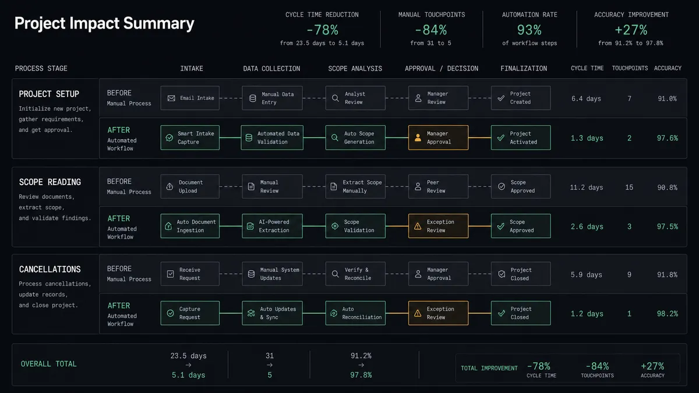Open the Before-row gray Scope Approved card
The height and width of the screenshot is (393, 699).
pyautogui.click(x=521, y=186)
